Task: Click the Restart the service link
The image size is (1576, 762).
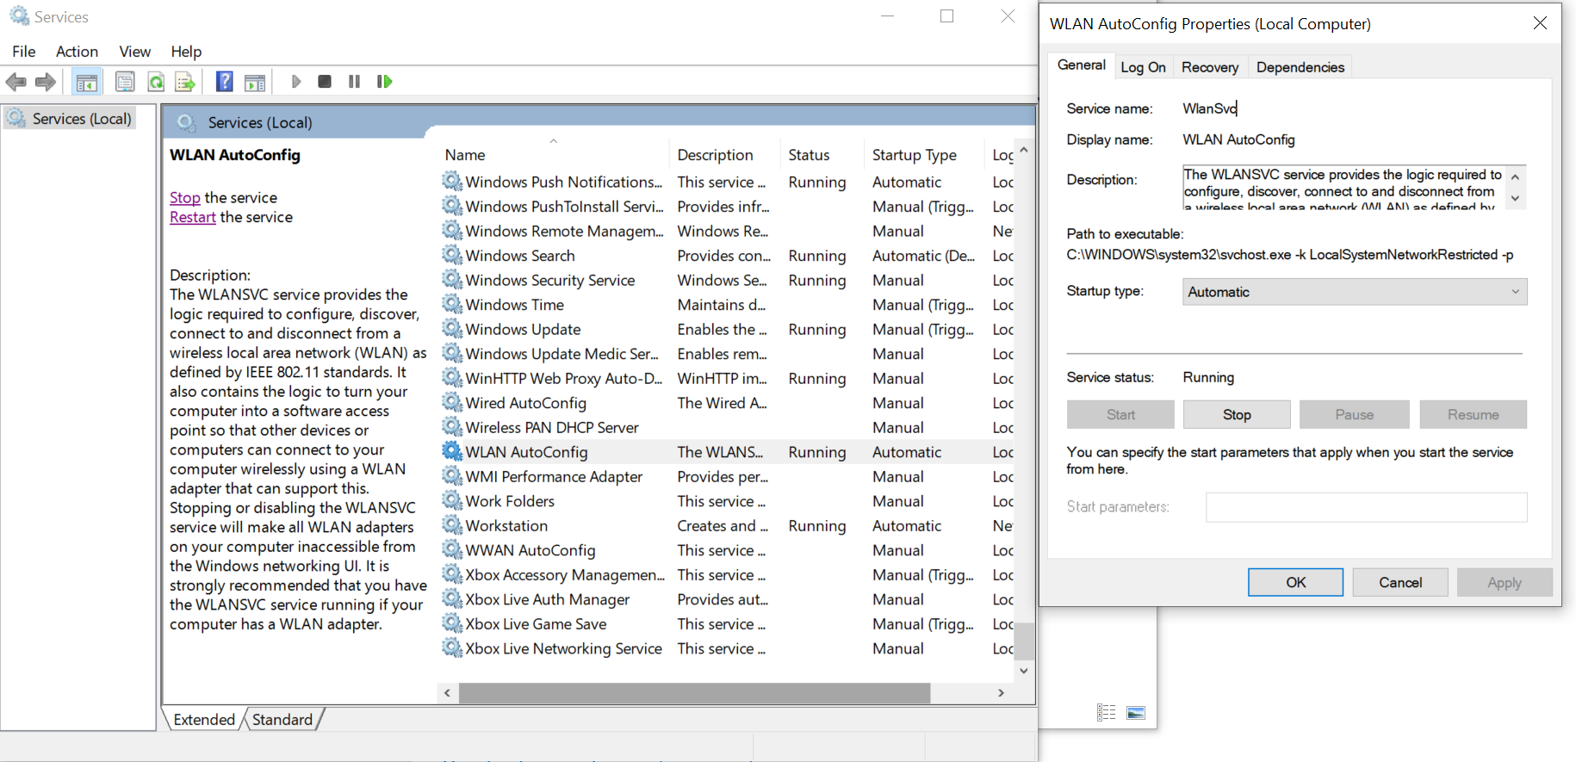Action: 193,217
